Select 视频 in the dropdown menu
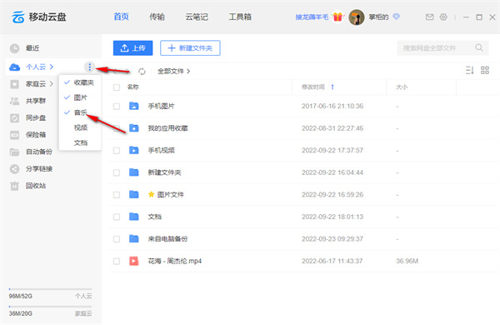Viewport: 500px width, 325px height. click(x=80, y=127)
